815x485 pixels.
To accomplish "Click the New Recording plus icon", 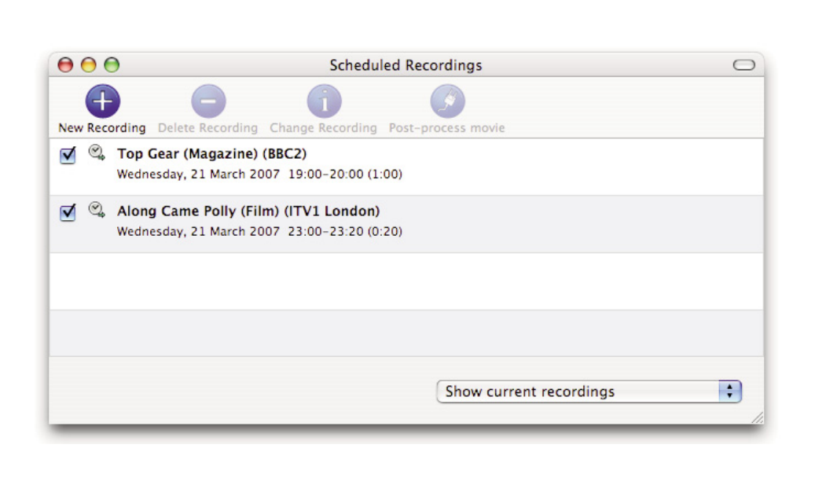I will tap(103, 101).
